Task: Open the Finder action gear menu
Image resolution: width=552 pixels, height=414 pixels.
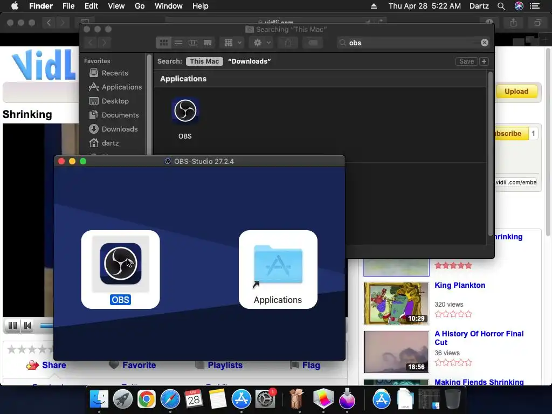Action: (261, 43)
